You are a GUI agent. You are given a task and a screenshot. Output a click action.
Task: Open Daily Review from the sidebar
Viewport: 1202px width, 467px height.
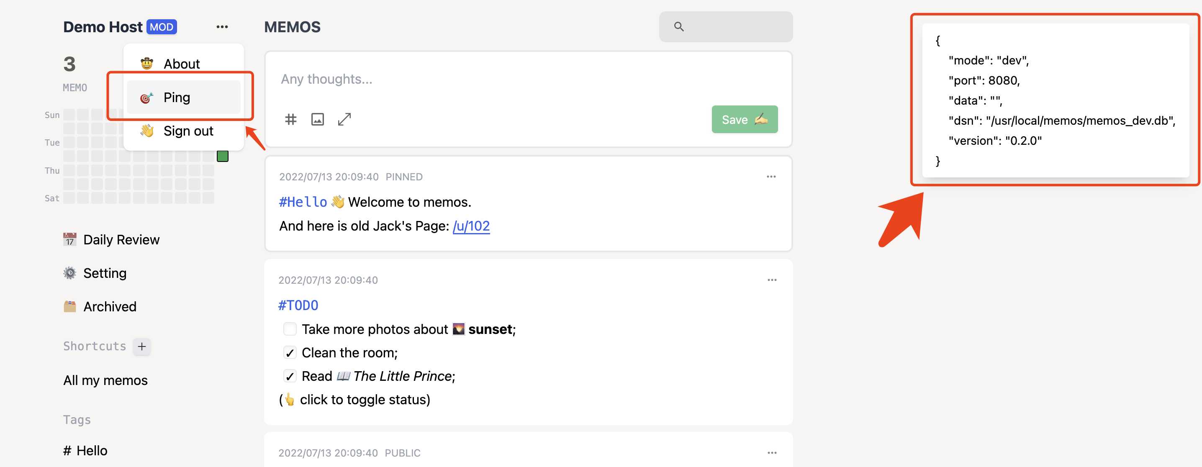(121, 239)
